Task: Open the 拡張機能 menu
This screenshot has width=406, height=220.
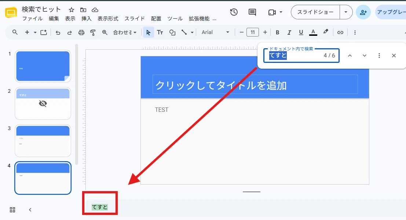Action: (x=199, y=19)
